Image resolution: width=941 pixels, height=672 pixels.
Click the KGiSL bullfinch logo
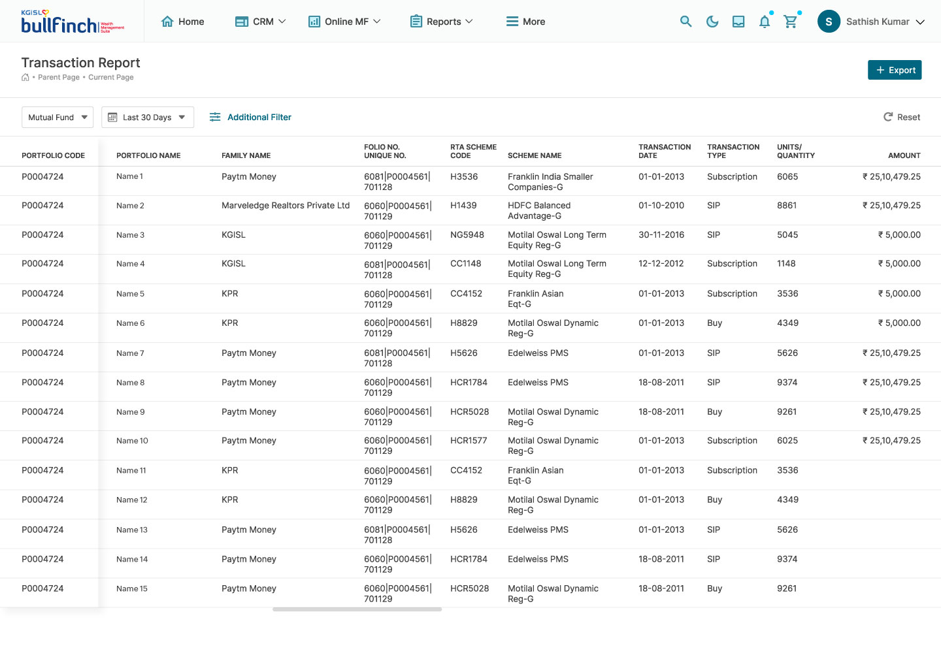coord(73,22)
